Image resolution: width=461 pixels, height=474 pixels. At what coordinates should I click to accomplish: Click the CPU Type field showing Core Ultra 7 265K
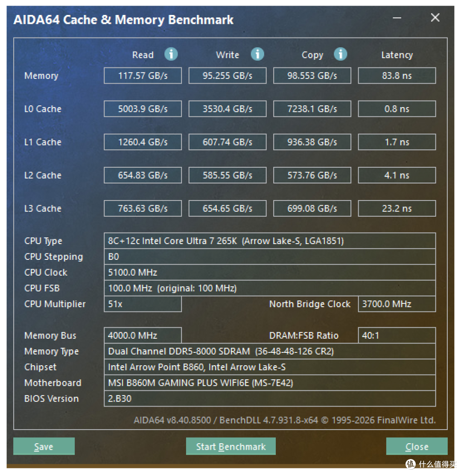pos(270,241)
